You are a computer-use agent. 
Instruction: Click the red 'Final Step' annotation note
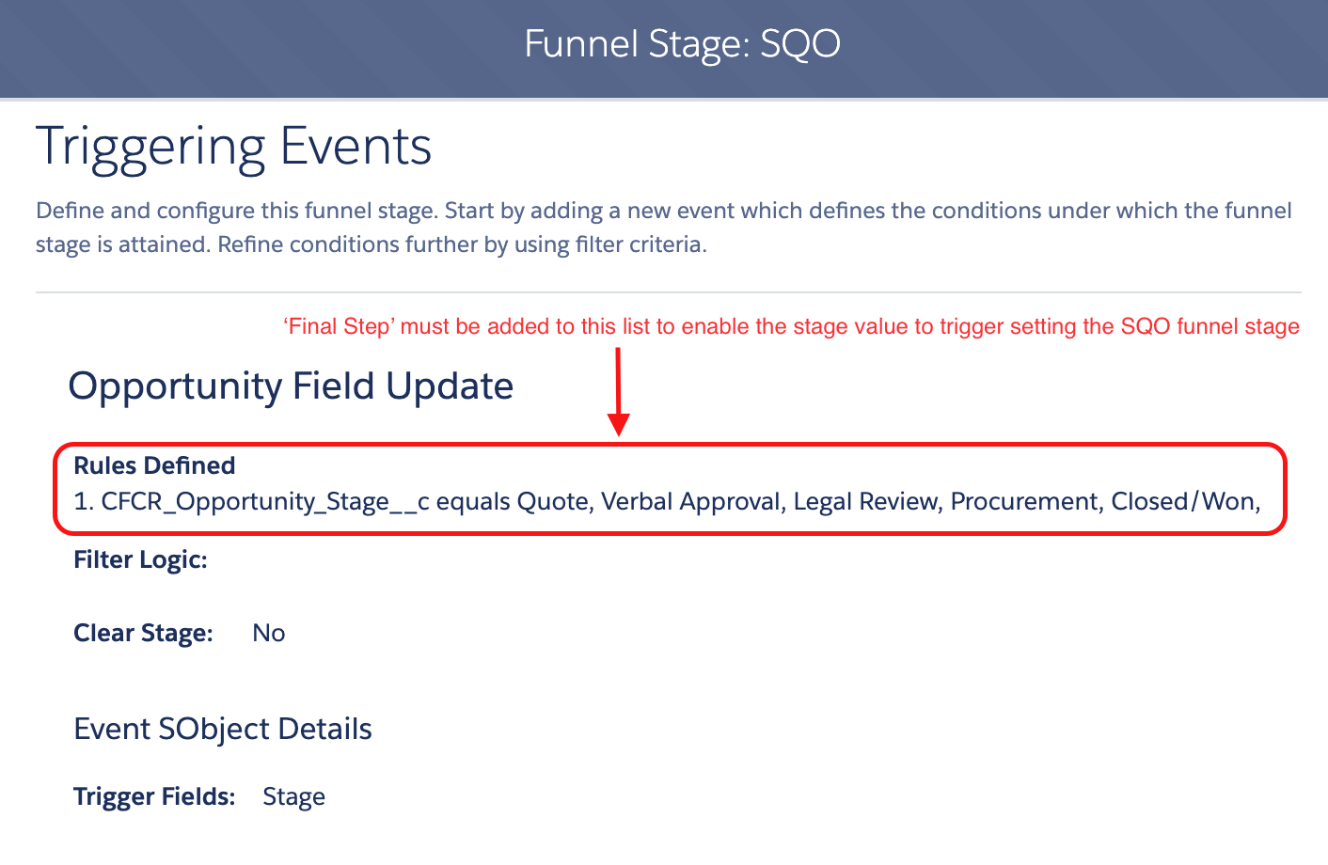791,326
